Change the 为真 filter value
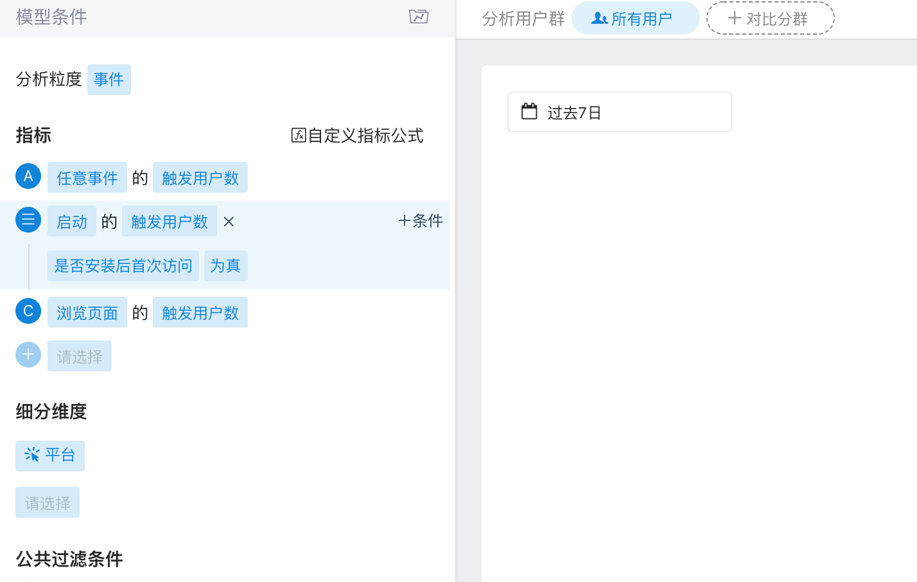Viewport: 917px width, 582px height. tap(225, 266)
